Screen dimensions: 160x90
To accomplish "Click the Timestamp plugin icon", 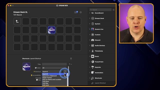I will [x=92, y=51].
